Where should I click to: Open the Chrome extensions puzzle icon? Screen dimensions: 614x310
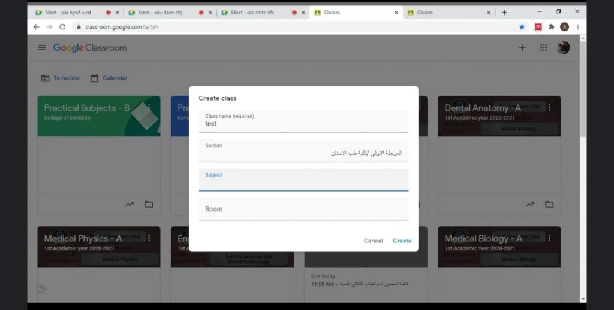tap(551, 27)
